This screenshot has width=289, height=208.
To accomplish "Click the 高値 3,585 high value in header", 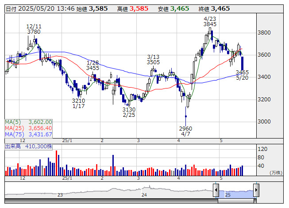I will (133, 9).
